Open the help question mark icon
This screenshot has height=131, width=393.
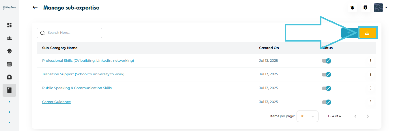[365, 8]
